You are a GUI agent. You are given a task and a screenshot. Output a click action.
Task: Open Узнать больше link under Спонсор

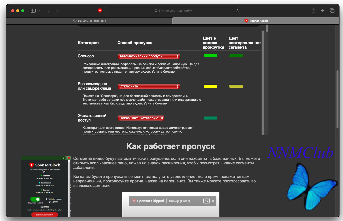click(x=163, y=72)
